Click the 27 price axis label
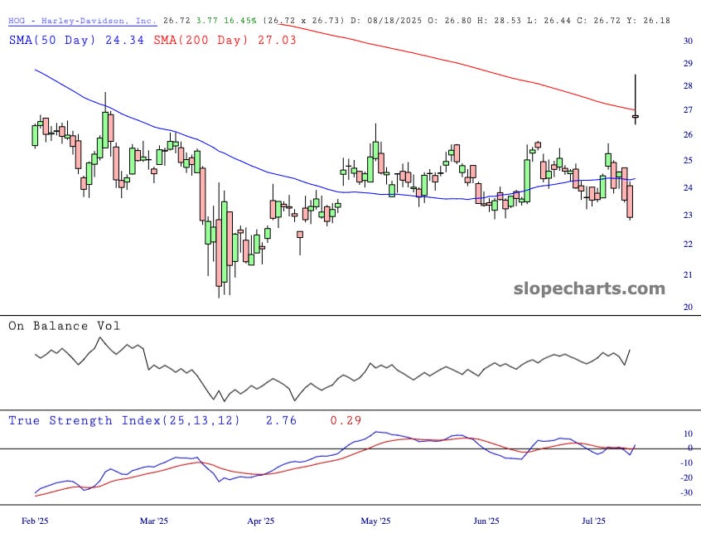Viewport: 701px width, 538px height. (688, 109)
